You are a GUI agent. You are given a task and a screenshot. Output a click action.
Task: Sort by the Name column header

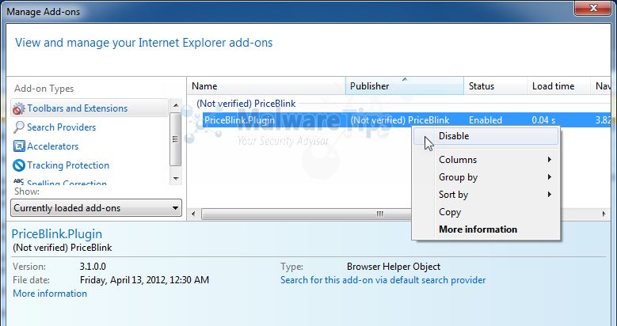(266, 86)
